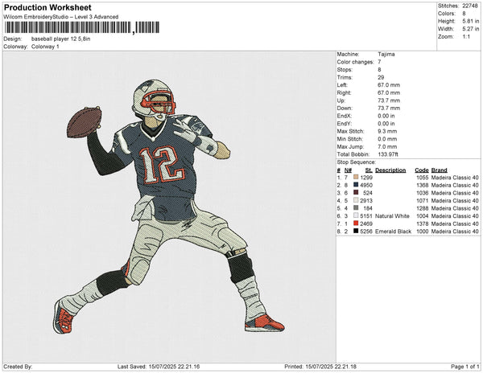
Task: Click the Width value '5.27 in'
Action: [x=470, y=29]
